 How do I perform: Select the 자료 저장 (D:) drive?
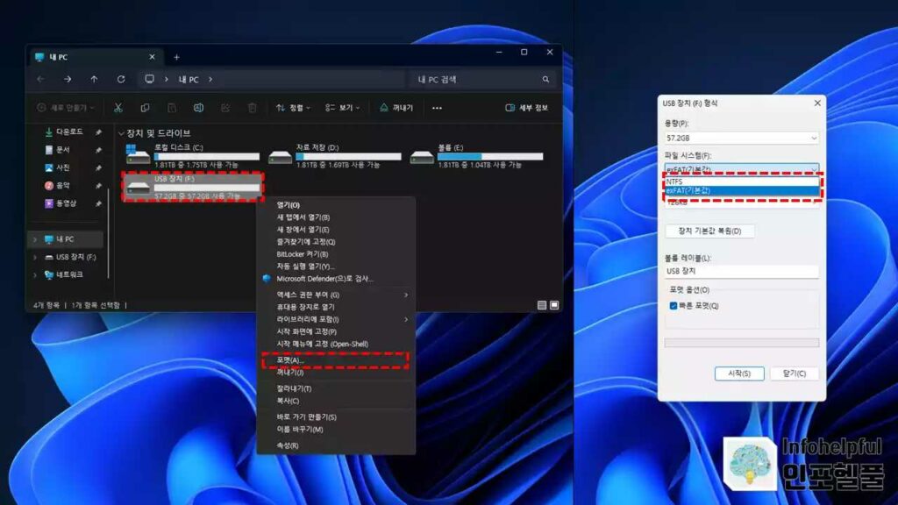[334, 155]
